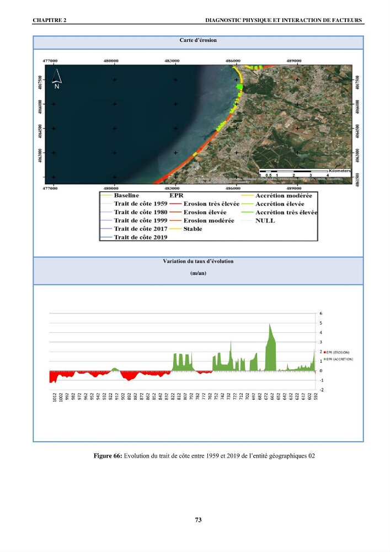Click the kilometers scale bar on the map

(304, 172)
